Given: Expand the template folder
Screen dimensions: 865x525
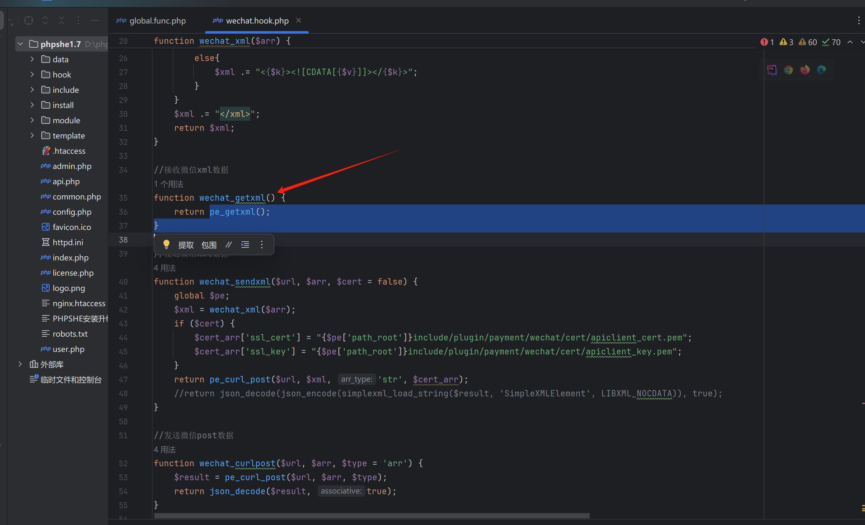Looking at the screenshot, I should coord(32,136).
